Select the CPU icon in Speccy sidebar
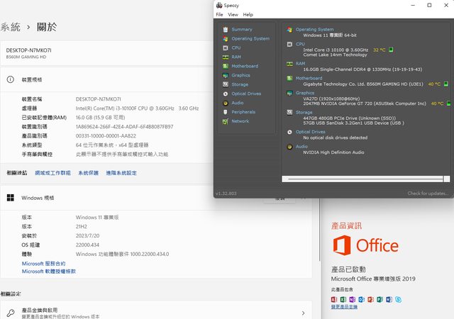The height and width of the screenshot is (319, 454). [x=226, y=47]
